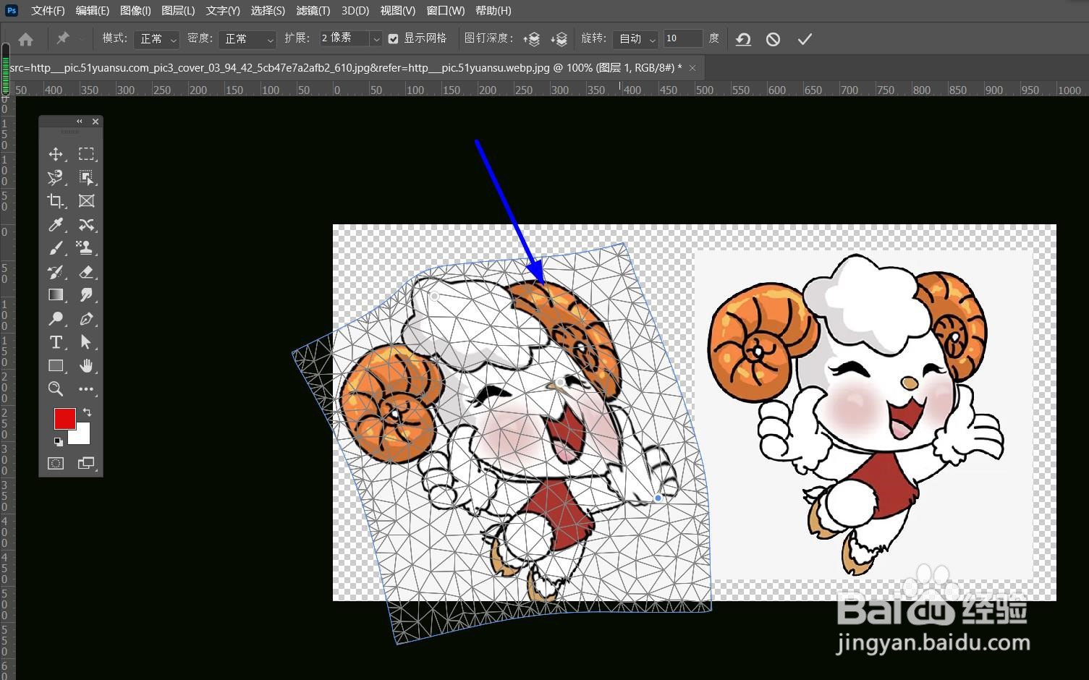This screenshot has width=1089, height=680.
Task: Open the 模式 dropdown showing 正常
Action: [156, 39]
